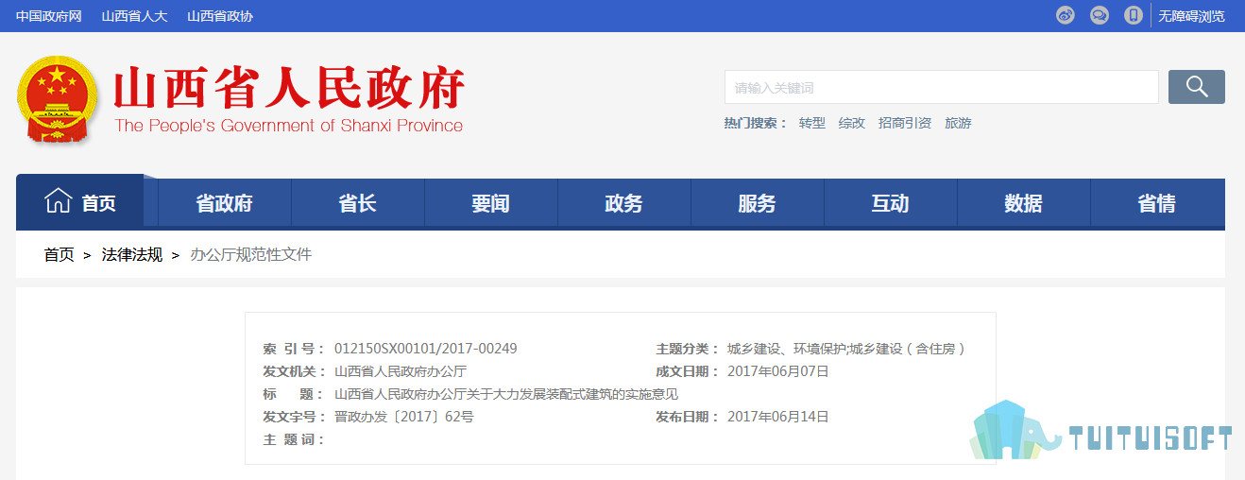Click publish date 2017年06月14日

(x=778, y=417)
